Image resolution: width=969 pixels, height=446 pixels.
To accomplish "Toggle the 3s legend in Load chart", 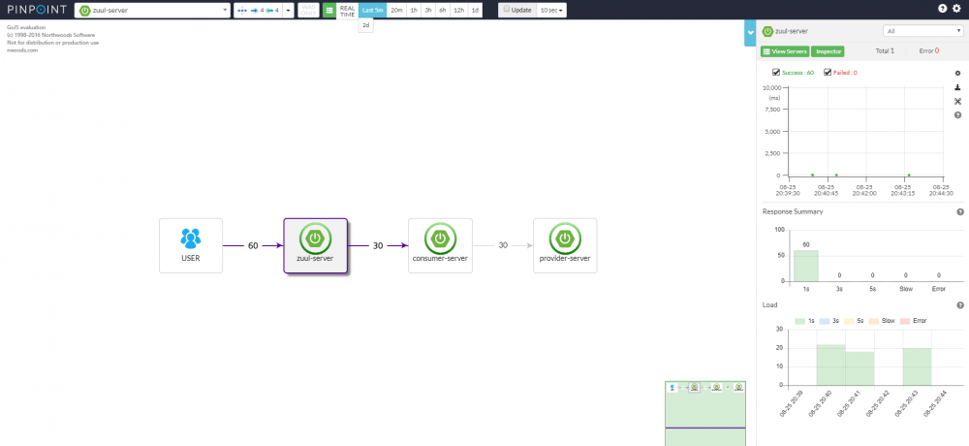I will [x=828, y=321].
